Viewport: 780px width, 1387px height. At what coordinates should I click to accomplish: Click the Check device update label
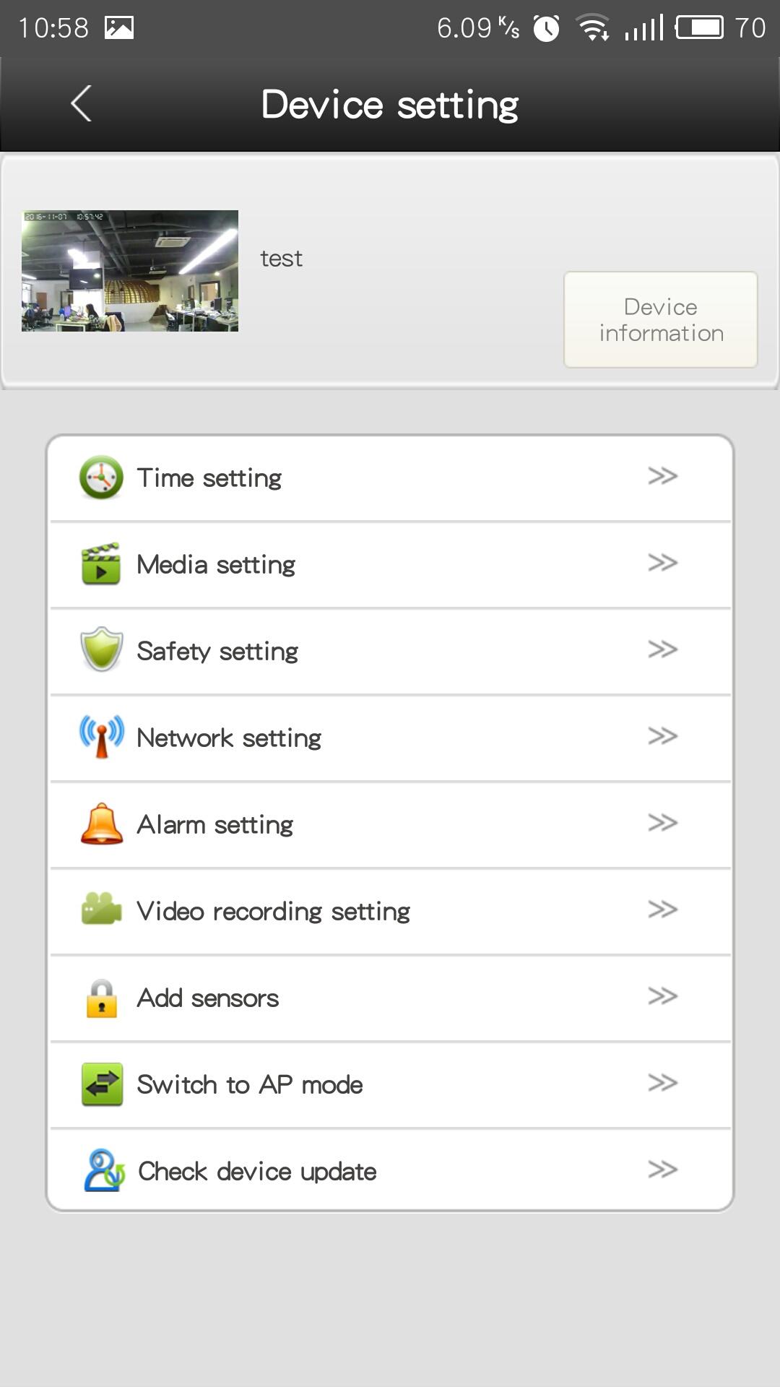point(257,1171)
